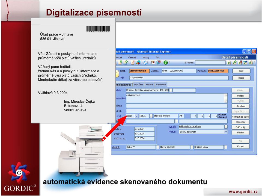The height and width of the screenshot is (196, 262).
Task: Click the Vlastník link label
Action: (116, 147)
